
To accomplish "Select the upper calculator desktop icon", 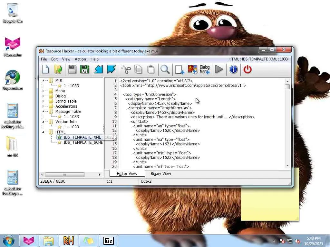I will pos(13,116).
